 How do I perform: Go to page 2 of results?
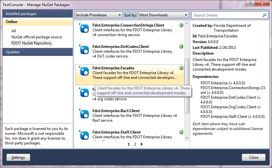pyautogui.click(x=135, y=144)
